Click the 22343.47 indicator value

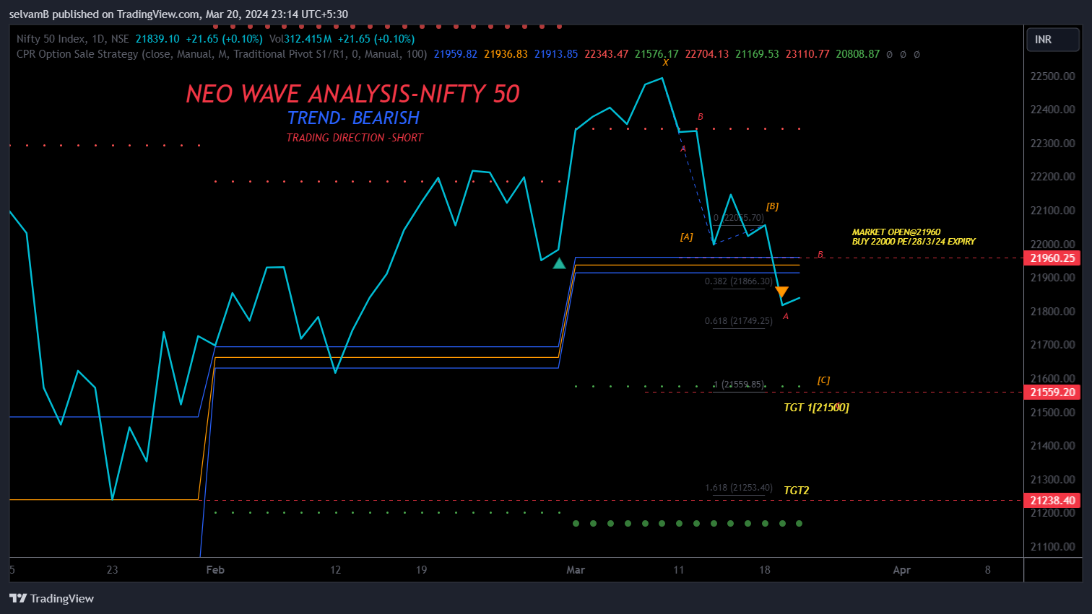tap(606, 54)
